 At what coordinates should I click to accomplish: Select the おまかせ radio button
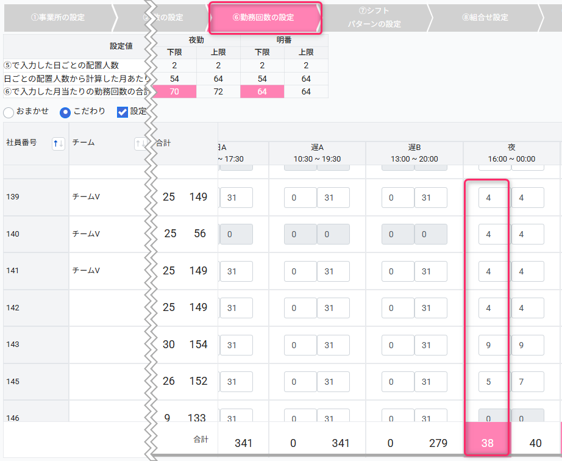tap(9, 112)
